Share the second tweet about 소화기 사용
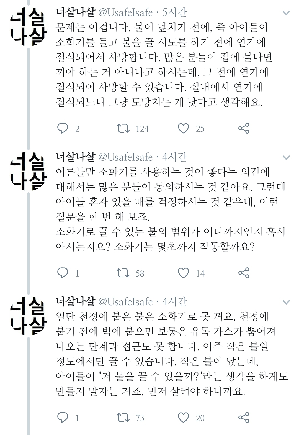 coord(244,273)
